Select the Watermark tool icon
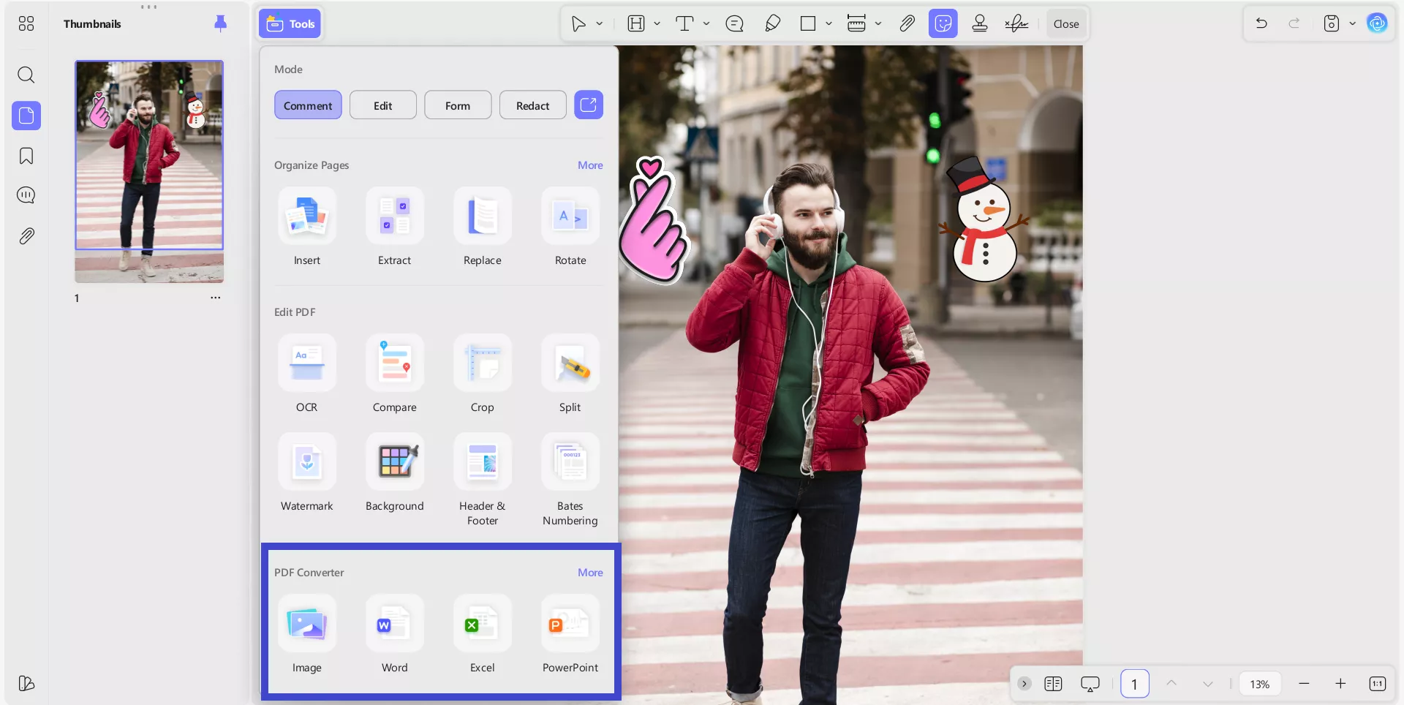 point(307,461)
